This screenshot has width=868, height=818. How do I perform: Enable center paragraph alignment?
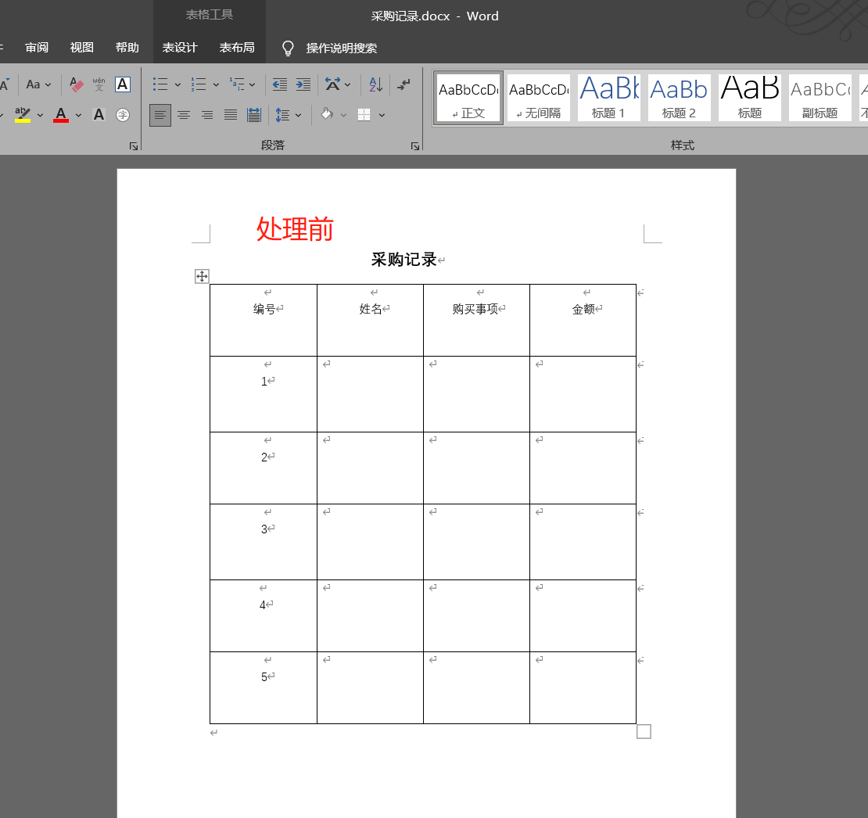[184, 115]
